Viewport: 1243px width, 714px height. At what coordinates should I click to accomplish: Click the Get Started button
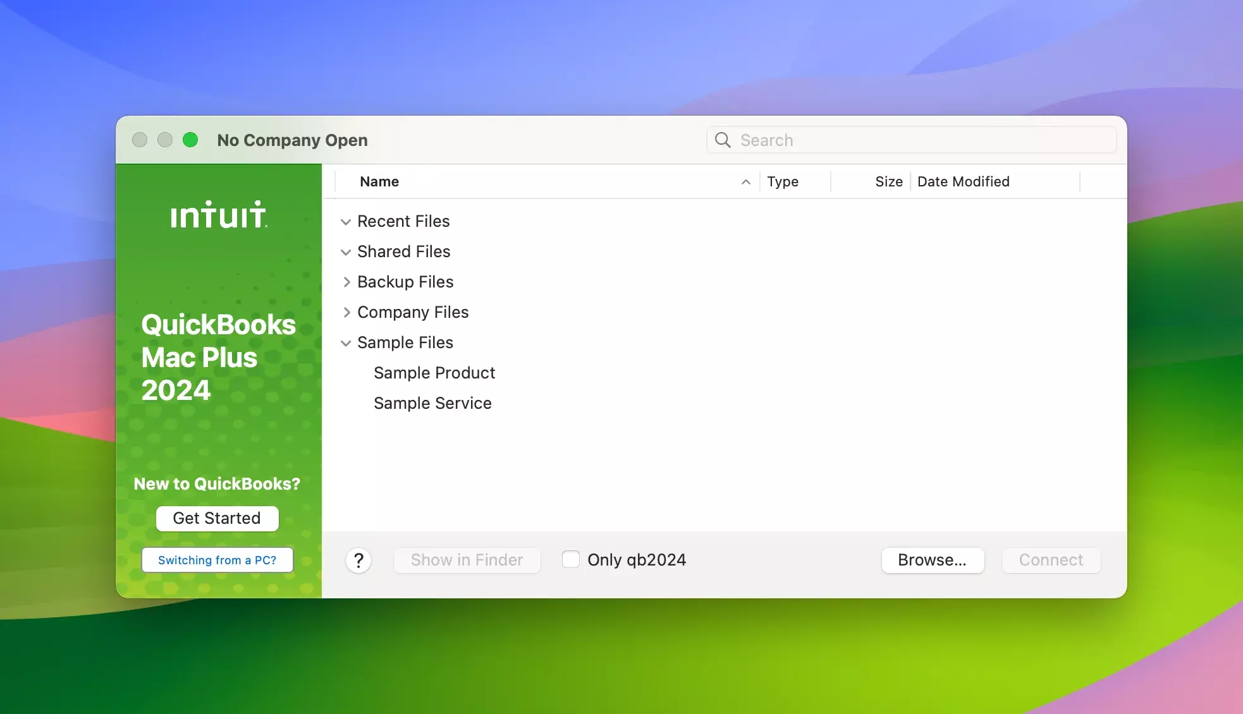pyautogui.click(x=217, y=518)
